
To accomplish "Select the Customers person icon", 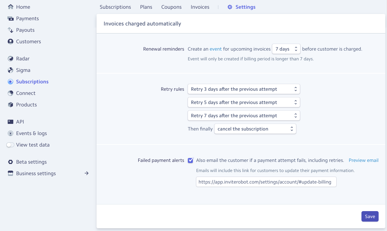I will [x=10, y=42].
